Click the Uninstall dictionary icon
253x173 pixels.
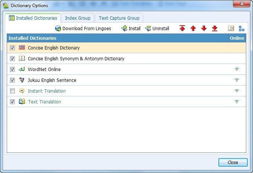click(x=148, y=29)
